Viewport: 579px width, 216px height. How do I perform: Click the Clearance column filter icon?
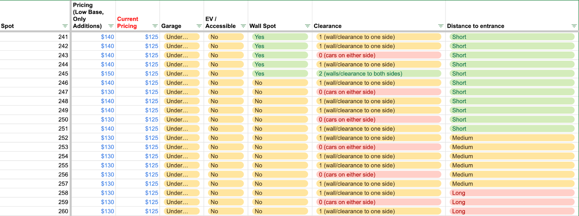441,26
